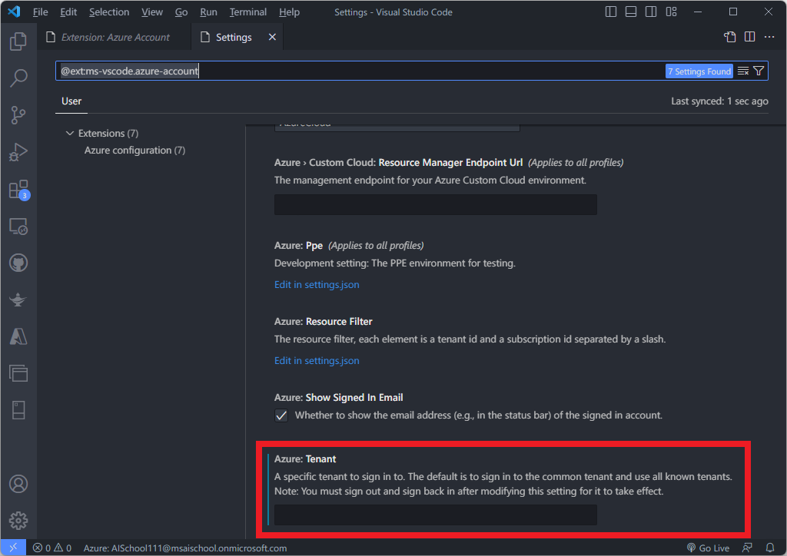Click the Azure: Tenant setting title
Screen dimensions: 787x556
(x=305, y=459)
